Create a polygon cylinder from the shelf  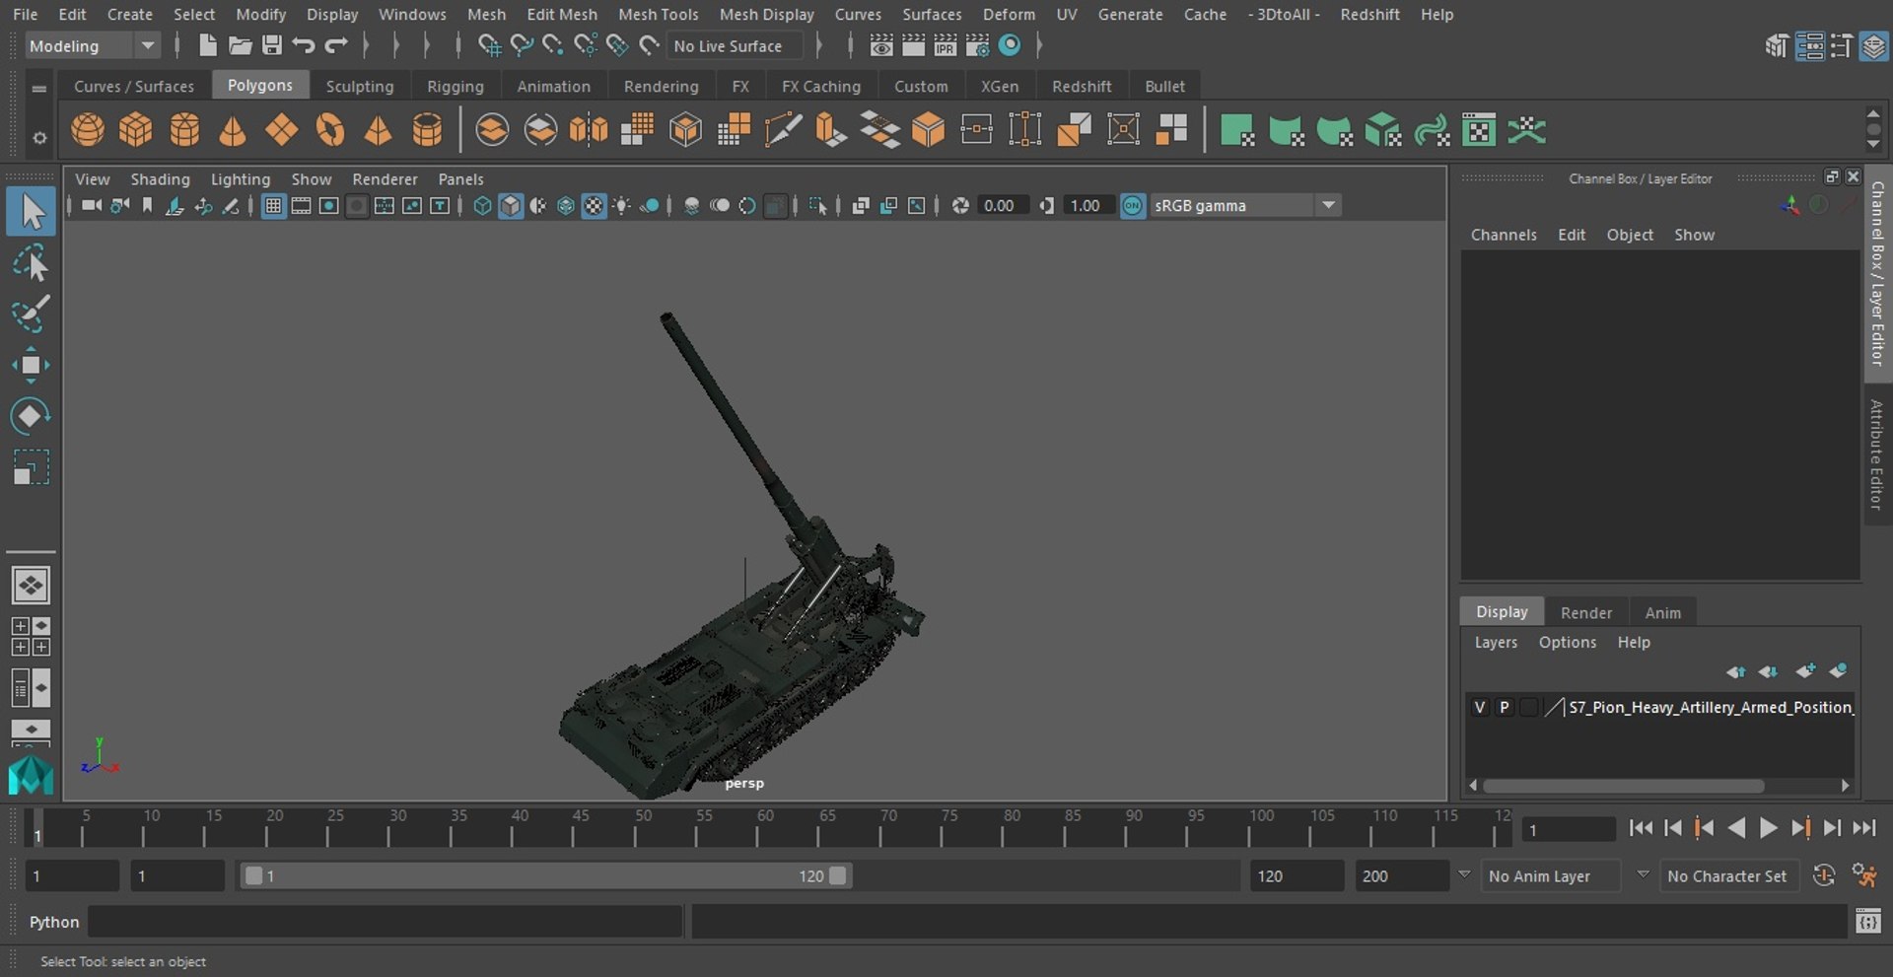click(x=184, y=130)
